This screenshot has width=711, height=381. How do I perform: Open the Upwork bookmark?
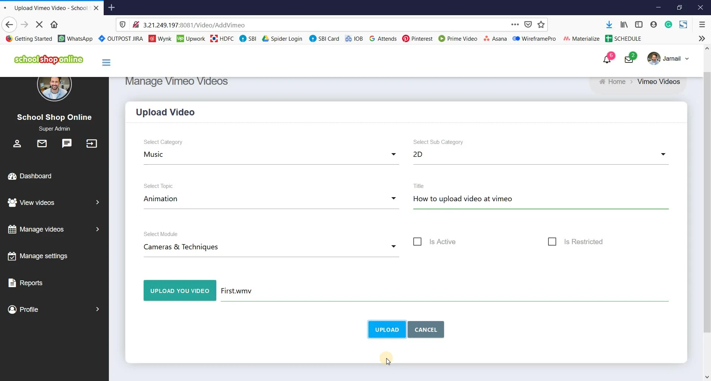191,38
